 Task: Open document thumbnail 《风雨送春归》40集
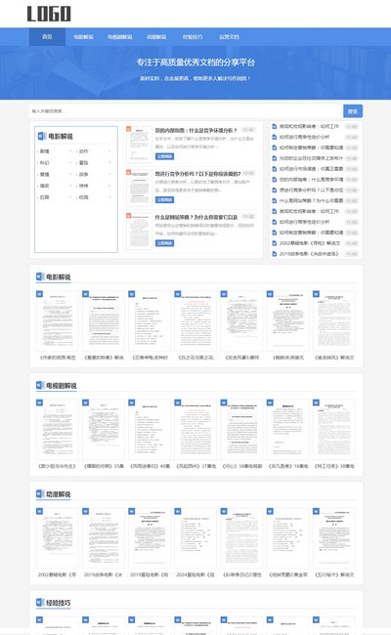click(x=150, y=429)
